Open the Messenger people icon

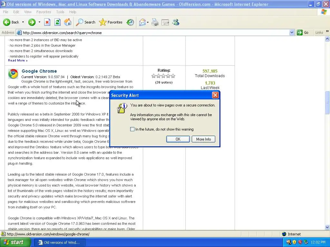tap(176, 22)
